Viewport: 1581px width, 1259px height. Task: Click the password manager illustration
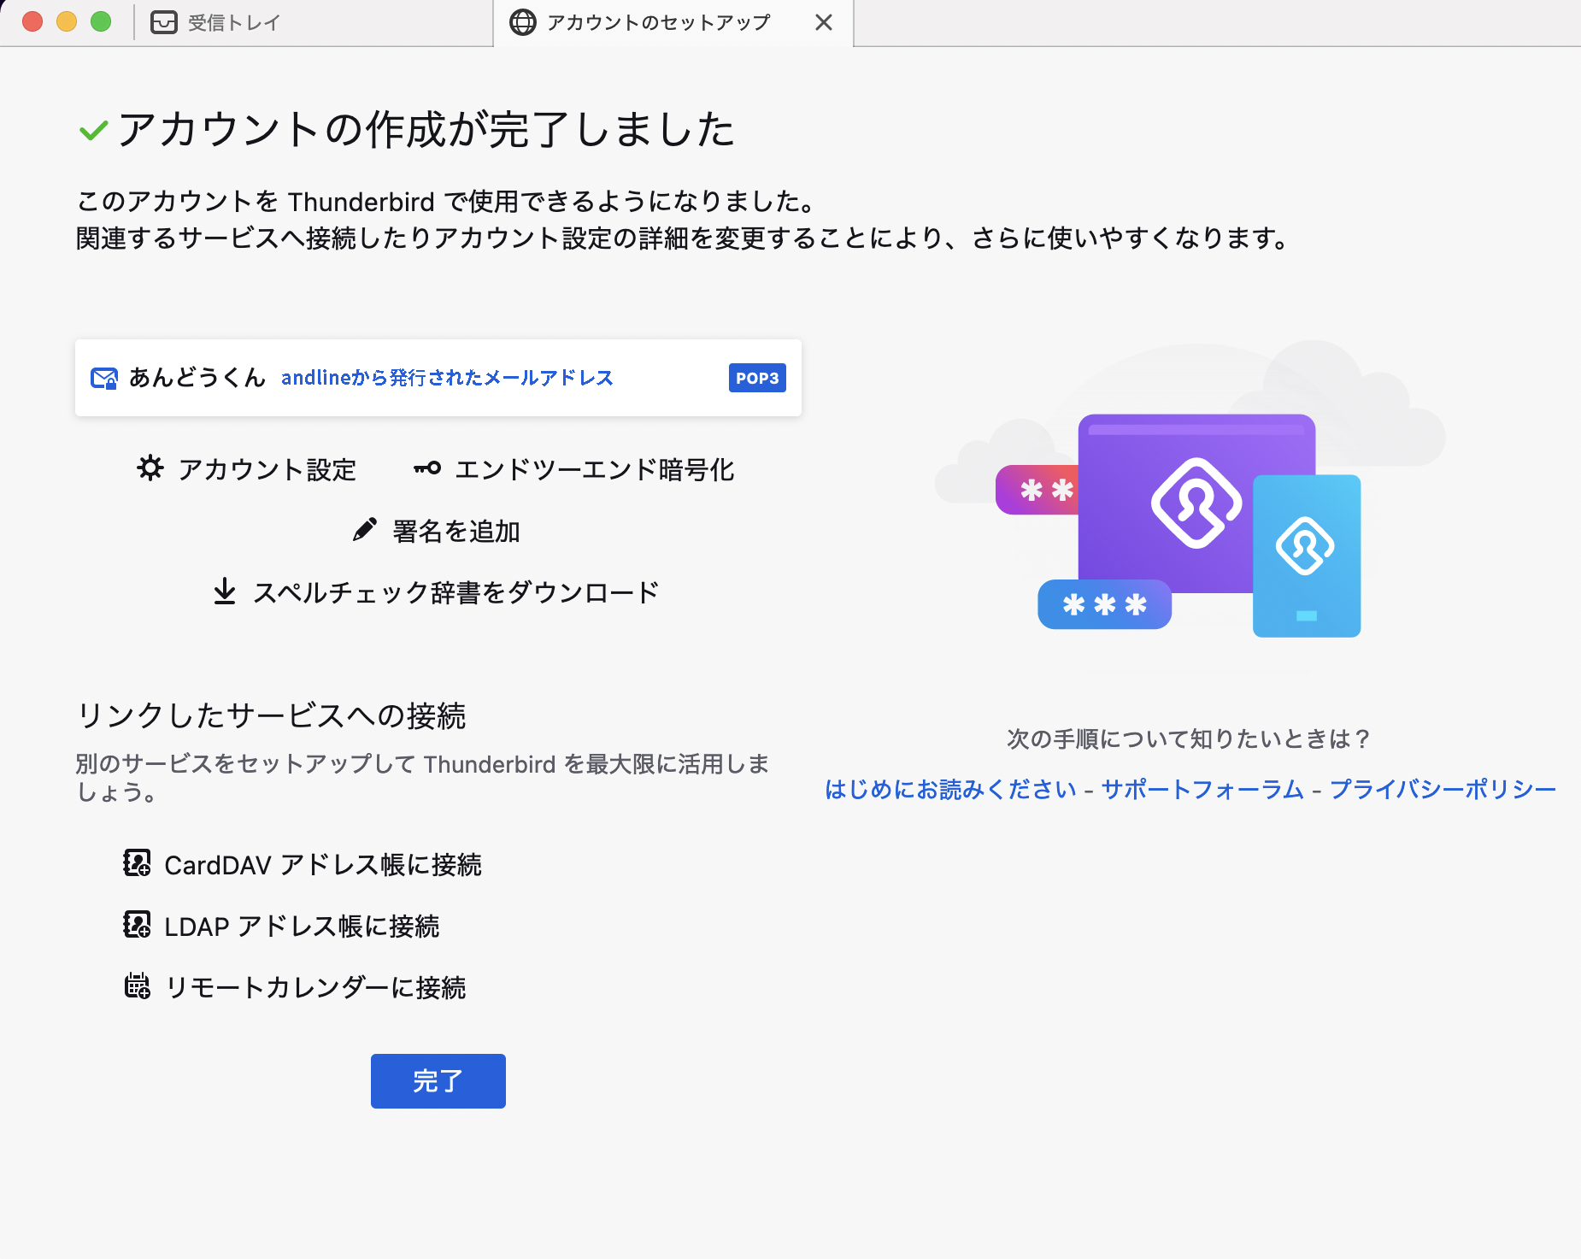pos(1190,521)
